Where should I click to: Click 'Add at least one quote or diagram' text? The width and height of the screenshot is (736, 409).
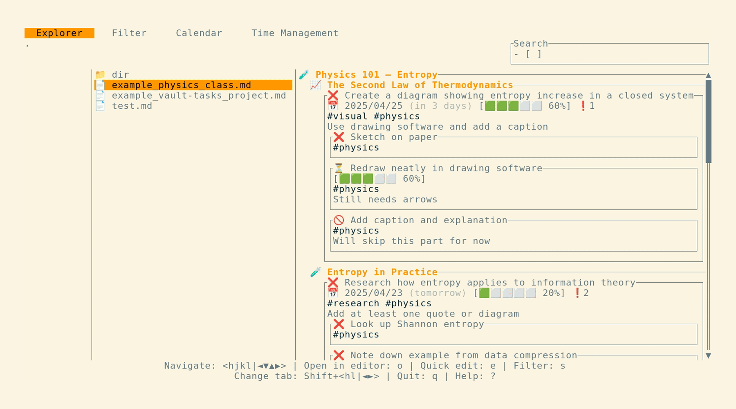(x=423, y=314)
